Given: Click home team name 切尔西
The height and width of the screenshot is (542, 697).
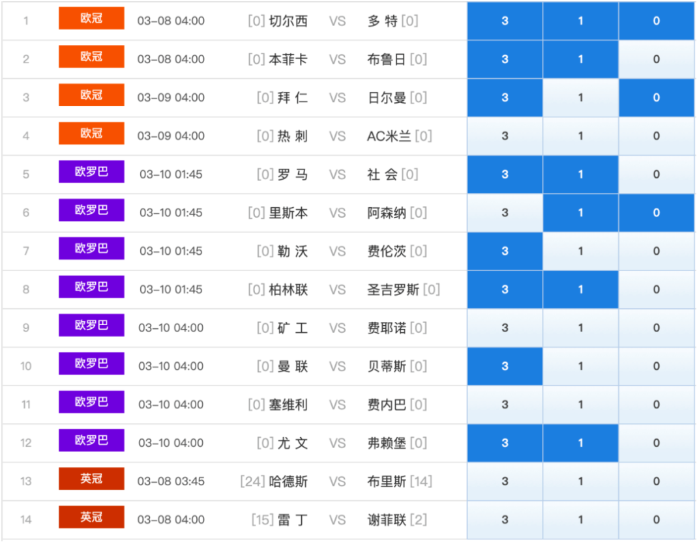Looking at the screenshot, I should click(x=288, y=21).
